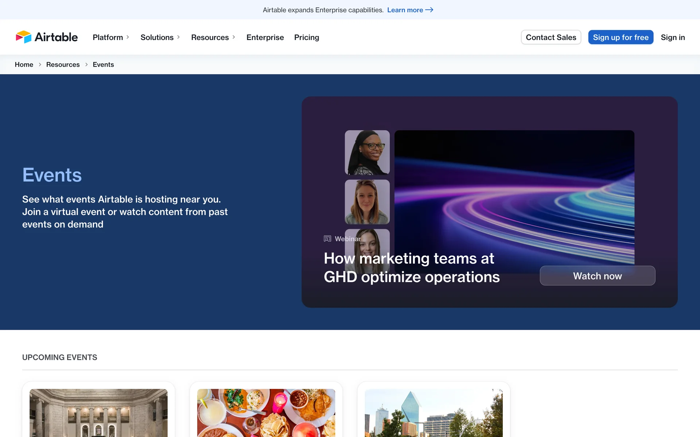
Task: Click the Contact Sales button
Action: click(x=551, y=37)
